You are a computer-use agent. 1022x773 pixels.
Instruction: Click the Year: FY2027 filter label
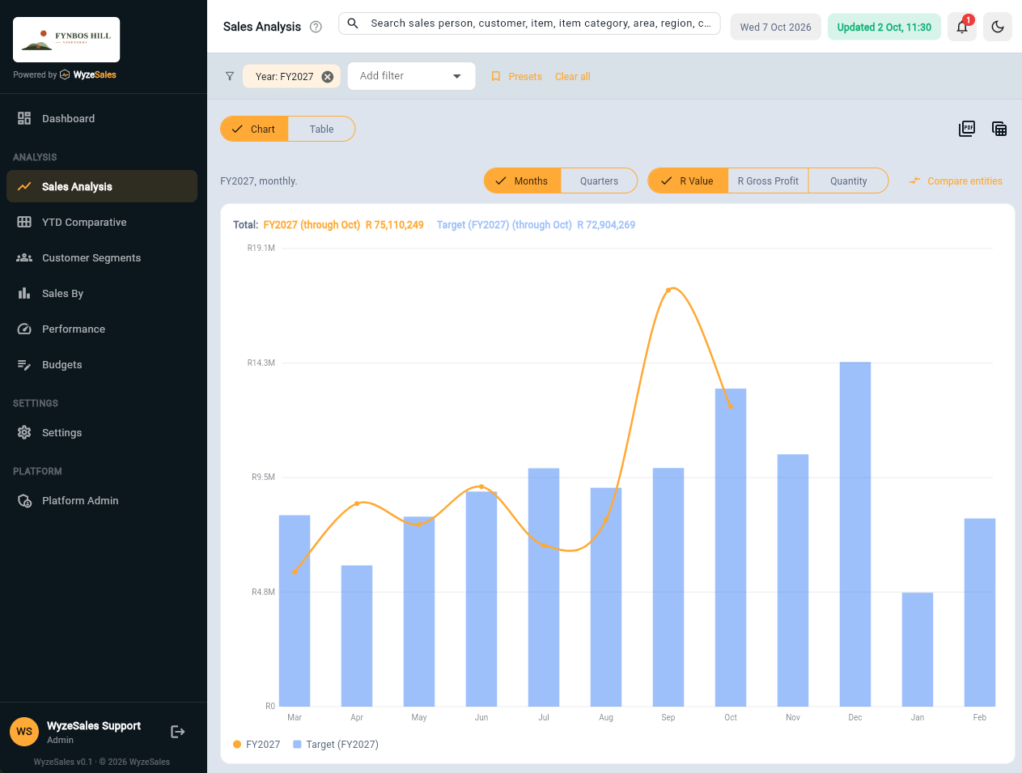click(x=284, y=77)
